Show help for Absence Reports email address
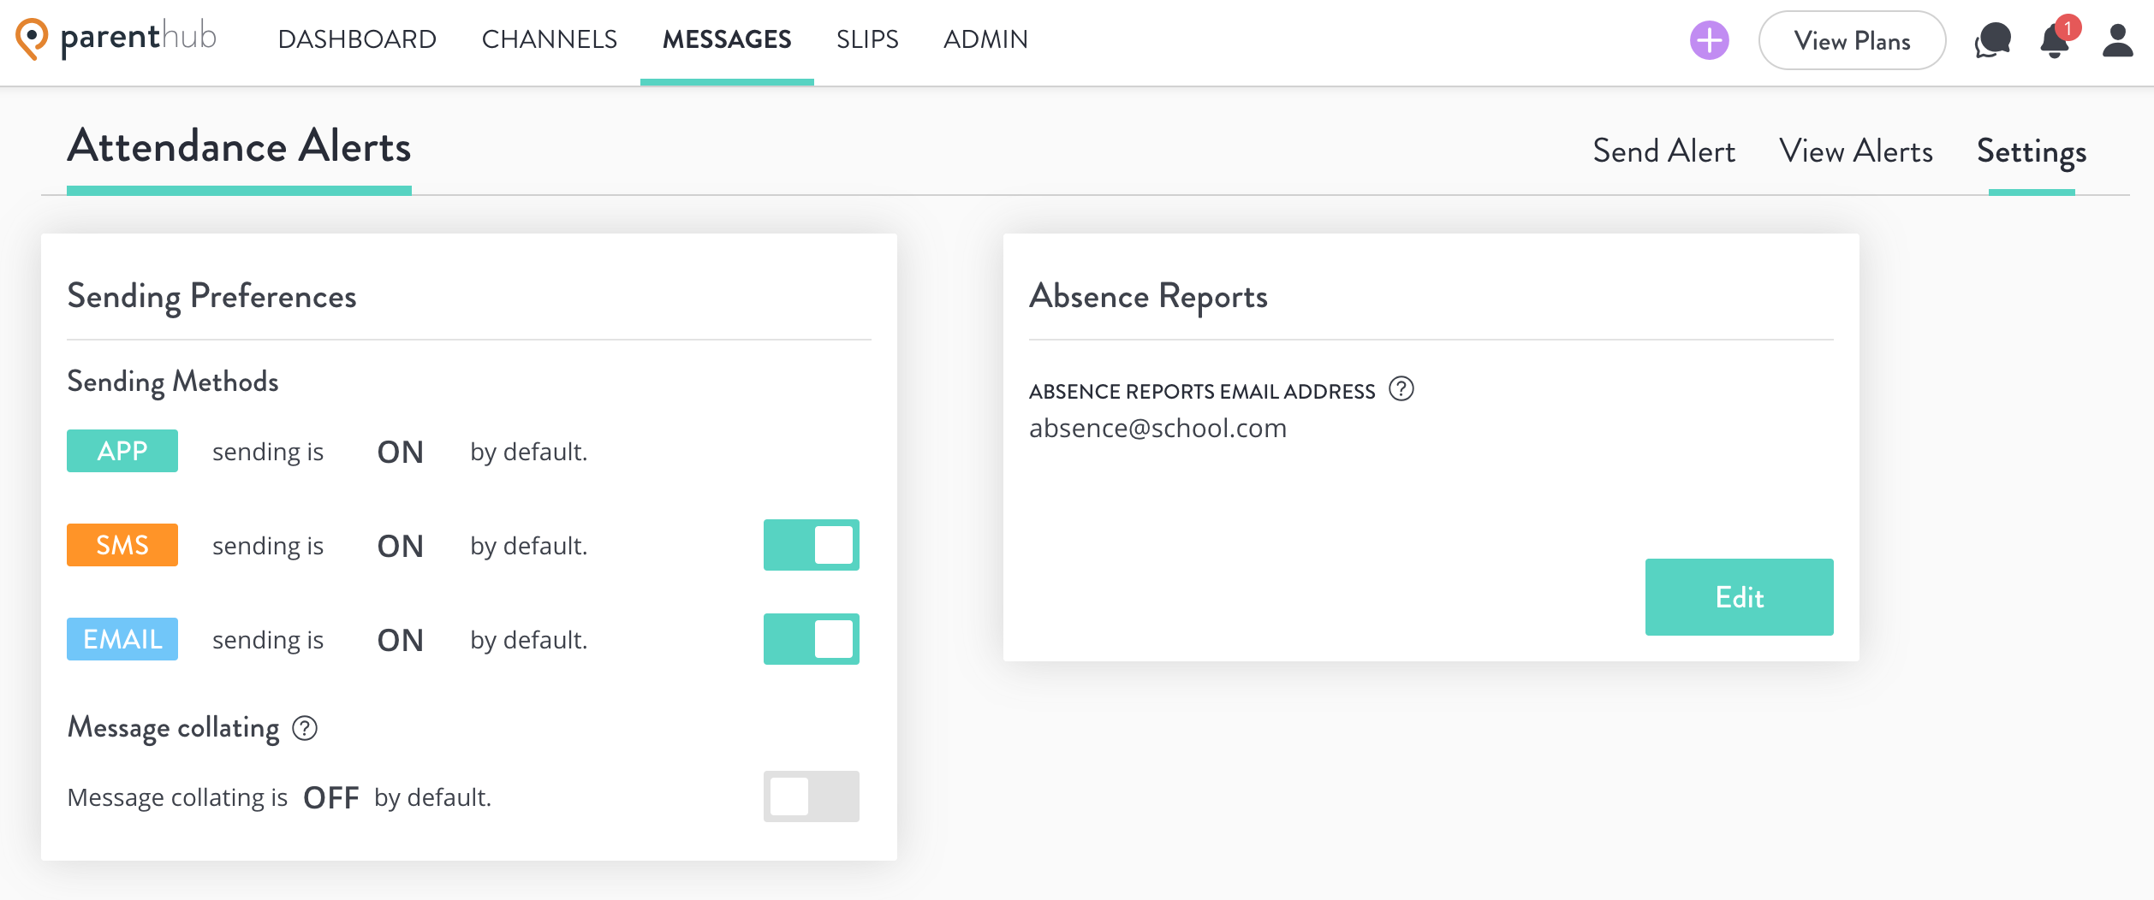The image size is (2154, 900). point(1401,389)
